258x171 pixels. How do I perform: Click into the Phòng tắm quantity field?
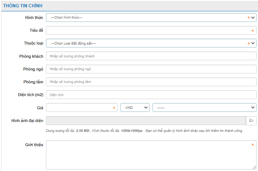click(151, 82)
